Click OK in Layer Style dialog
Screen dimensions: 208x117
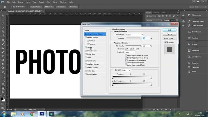point(170,30)
